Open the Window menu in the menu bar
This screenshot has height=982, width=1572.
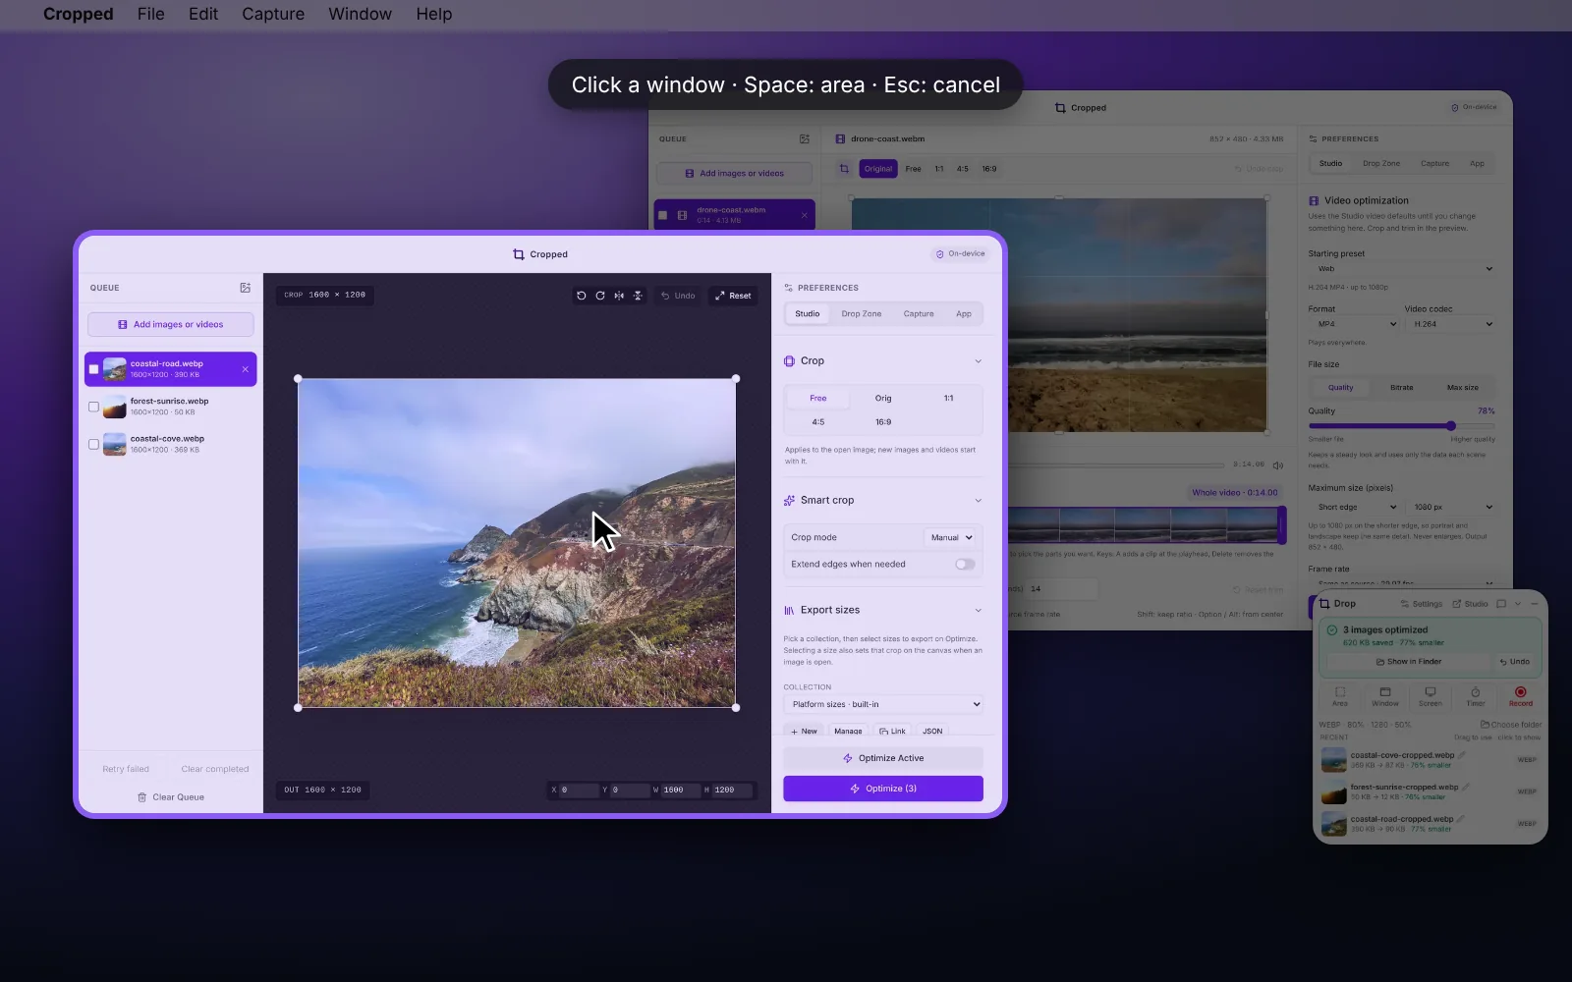[x=360, y=14]
